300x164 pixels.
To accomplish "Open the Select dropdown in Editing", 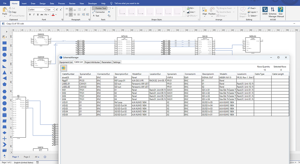I will [x=253, y=16].
